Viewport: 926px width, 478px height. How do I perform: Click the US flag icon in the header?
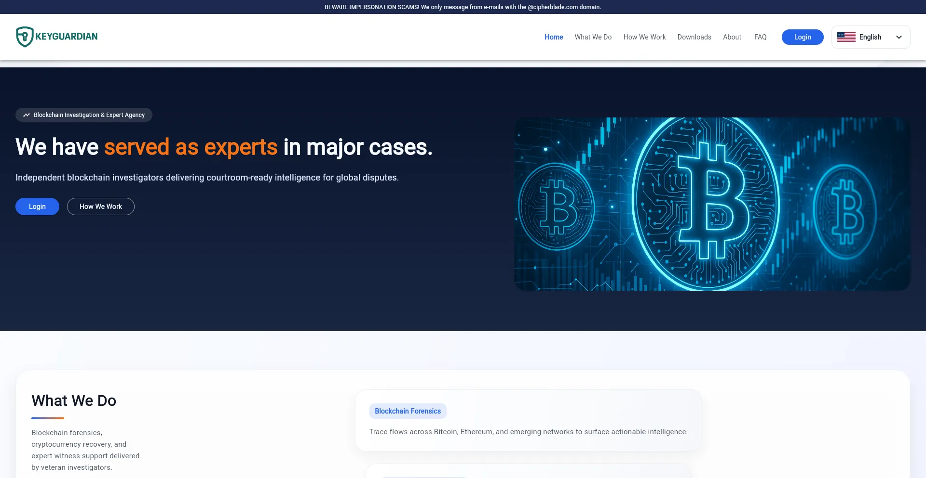tap(846, 37)
